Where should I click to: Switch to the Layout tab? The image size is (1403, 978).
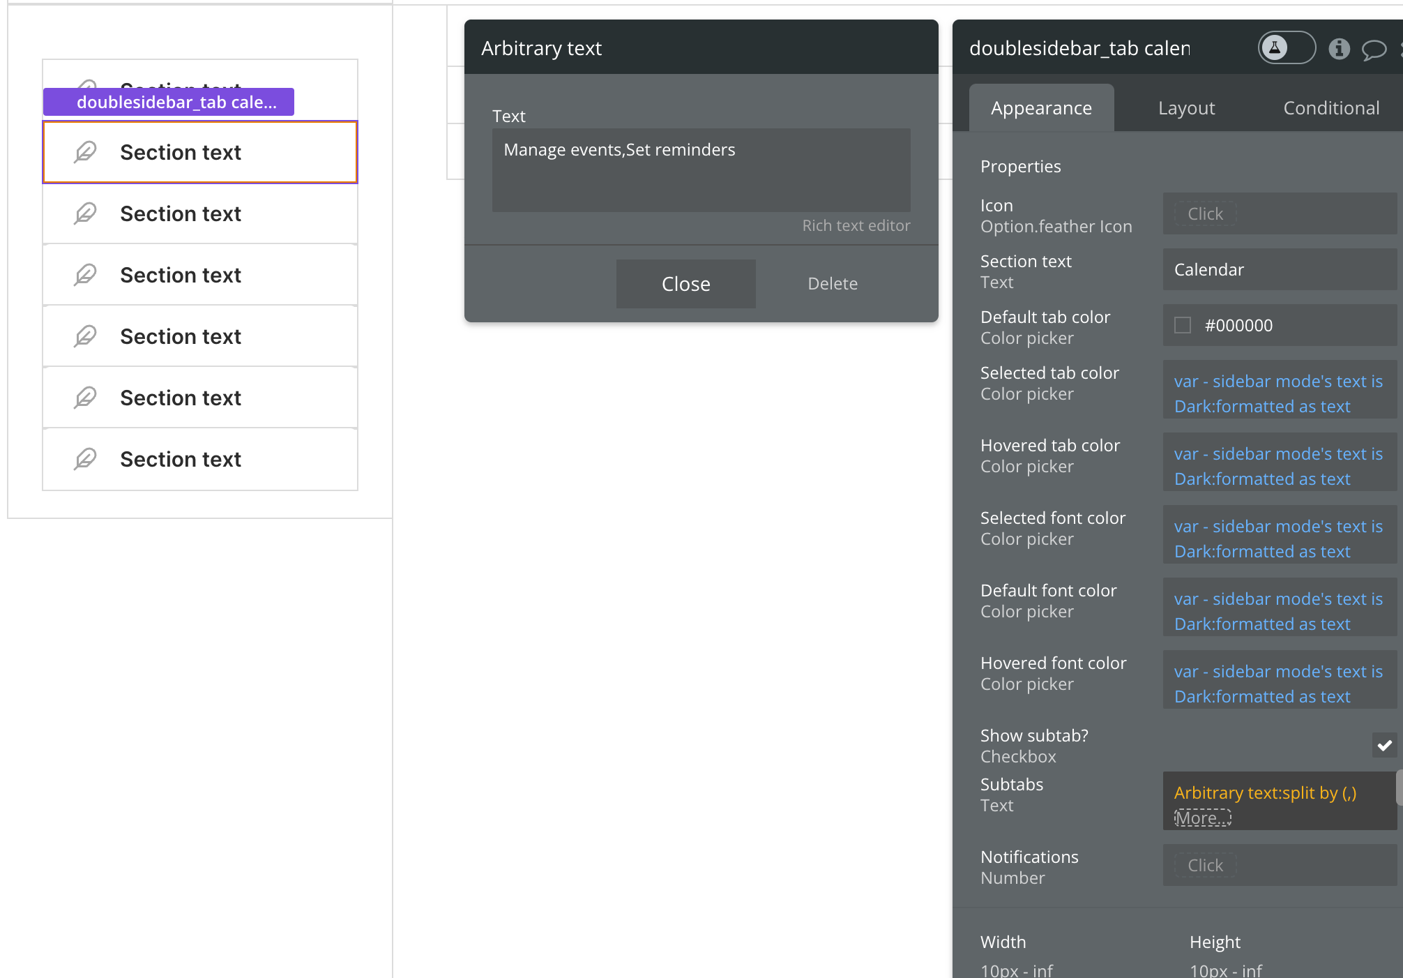[1186, 108]
